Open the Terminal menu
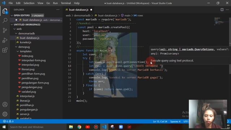This screenshot has width=231, height=130. 66,3
